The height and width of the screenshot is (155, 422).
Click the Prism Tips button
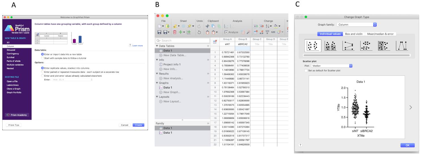(14, 125)
